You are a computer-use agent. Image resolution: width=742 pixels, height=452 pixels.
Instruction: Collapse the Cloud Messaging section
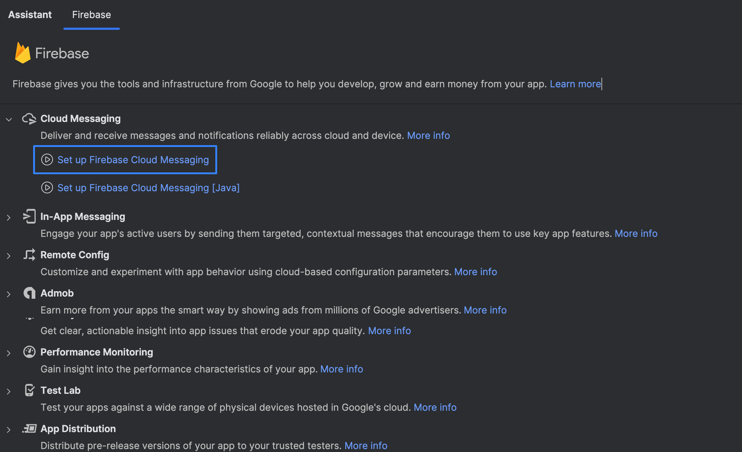coord(9,119)
